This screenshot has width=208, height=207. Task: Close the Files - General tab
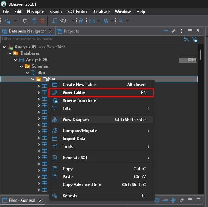(40, 201)
